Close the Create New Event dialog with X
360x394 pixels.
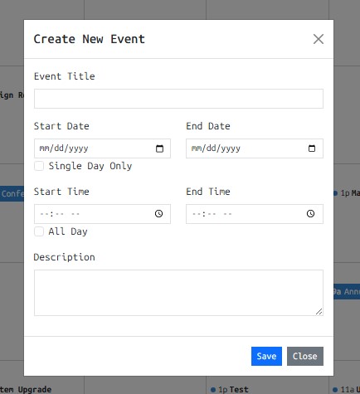pos(319,39)
